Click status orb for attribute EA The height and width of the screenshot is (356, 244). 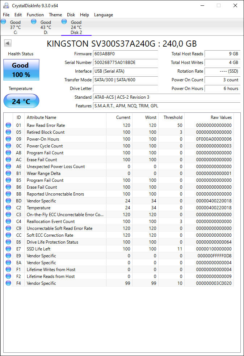click(8, 262)
